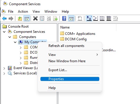Expand the Services (Local) tree node
The height and width of the screenshot is (104, 140).
(x=4, y=73)
